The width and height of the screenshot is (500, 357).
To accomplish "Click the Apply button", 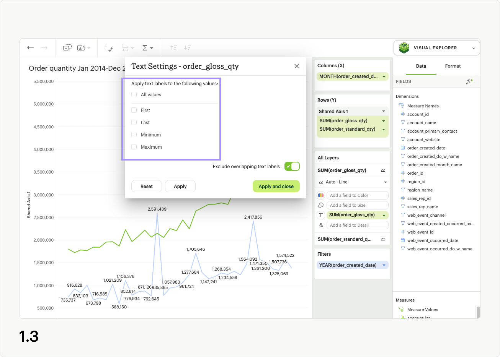I will (x=180, y=187).
